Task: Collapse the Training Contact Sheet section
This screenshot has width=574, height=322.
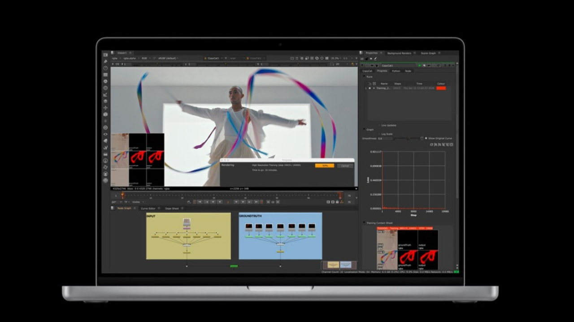Action: (x=364, y=222)
